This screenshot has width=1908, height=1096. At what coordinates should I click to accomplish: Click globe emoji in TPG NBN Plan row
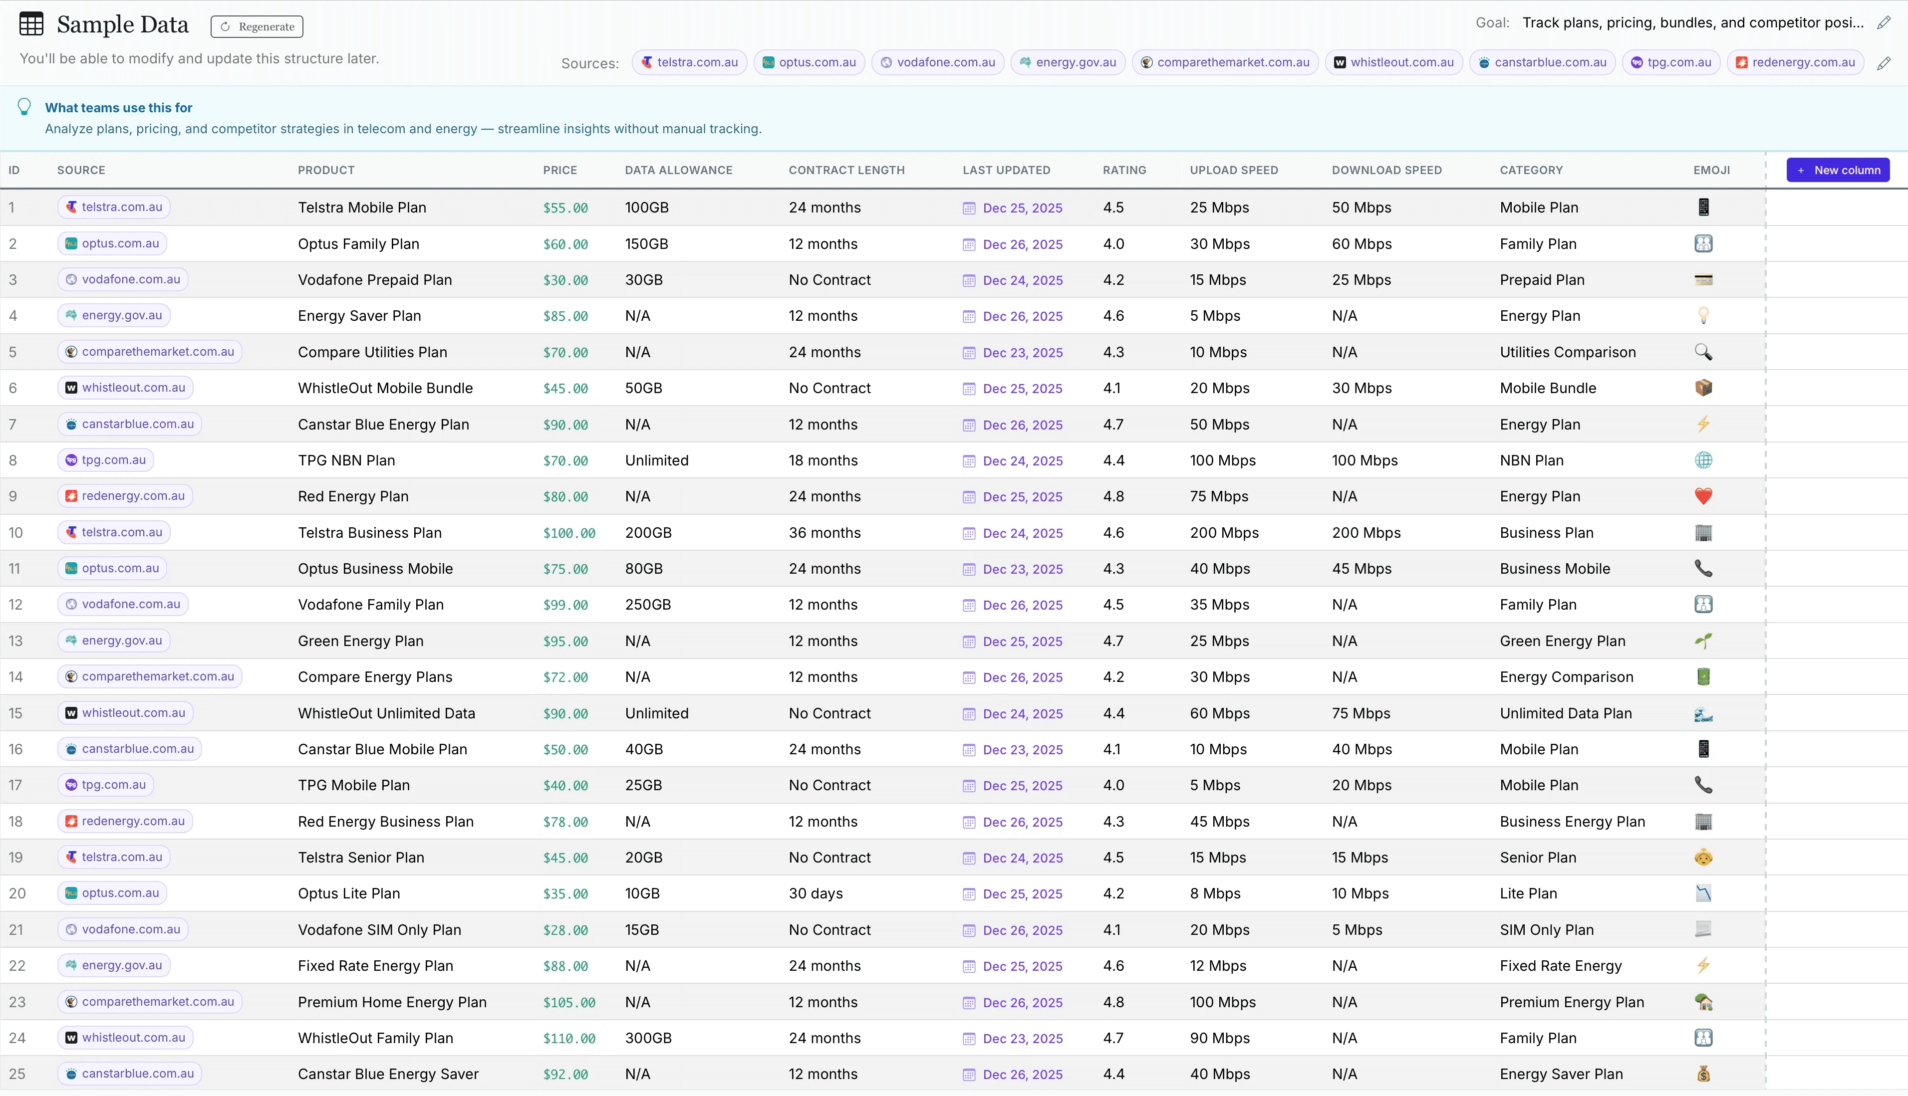click(x=1703, y=460)
